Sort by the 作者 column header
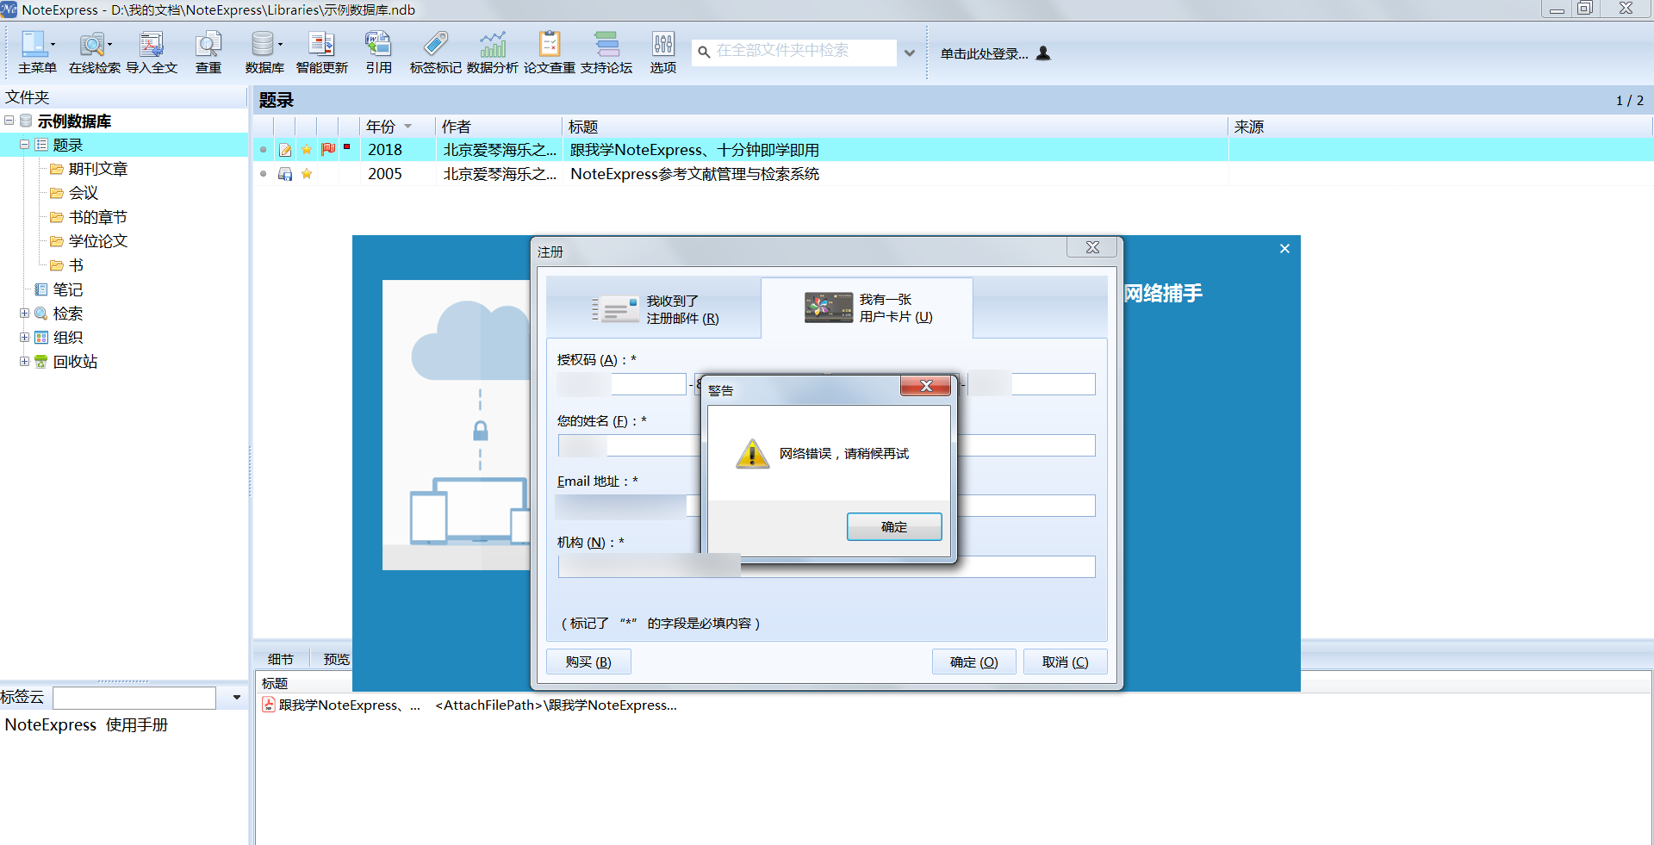This screenshot has height=845, width=1654. click(499, 127)
